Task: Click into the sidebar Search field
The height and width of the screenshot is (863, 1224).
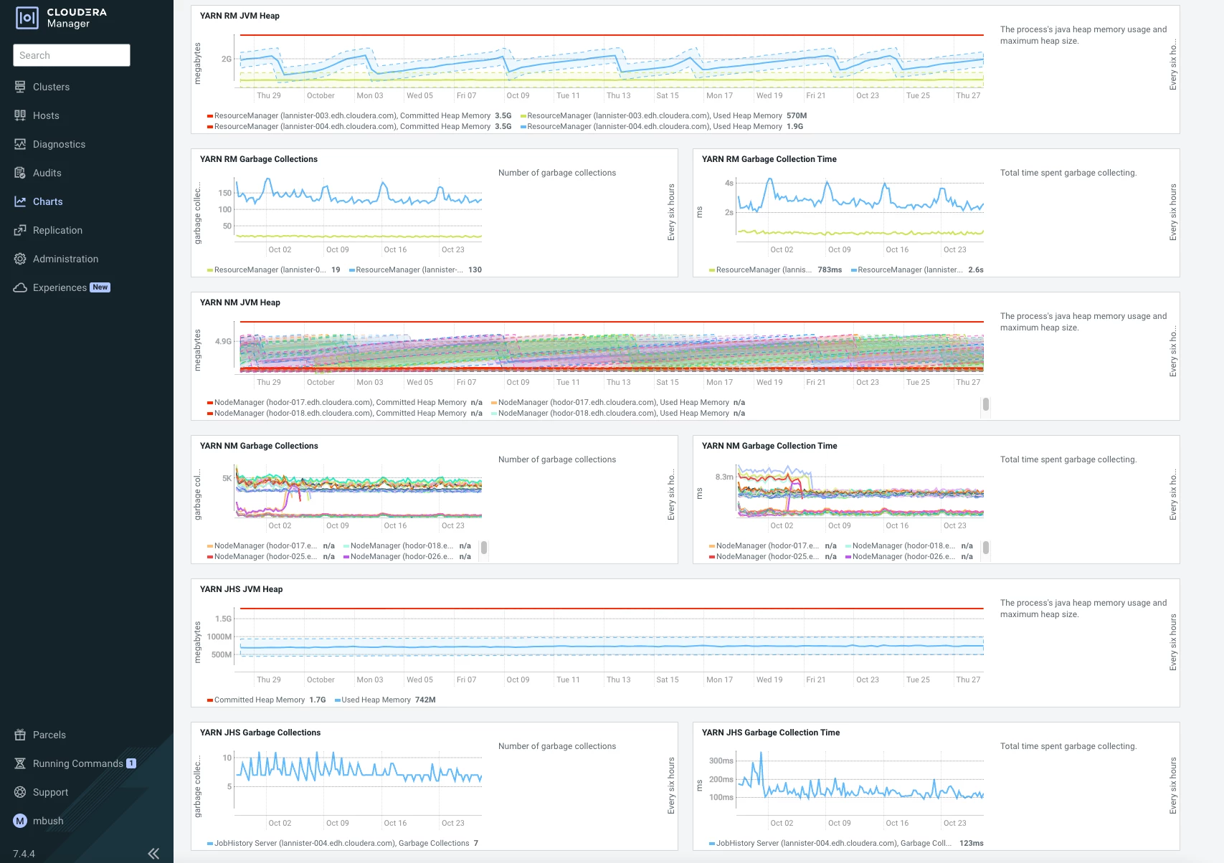Action: tap(72, 55)
